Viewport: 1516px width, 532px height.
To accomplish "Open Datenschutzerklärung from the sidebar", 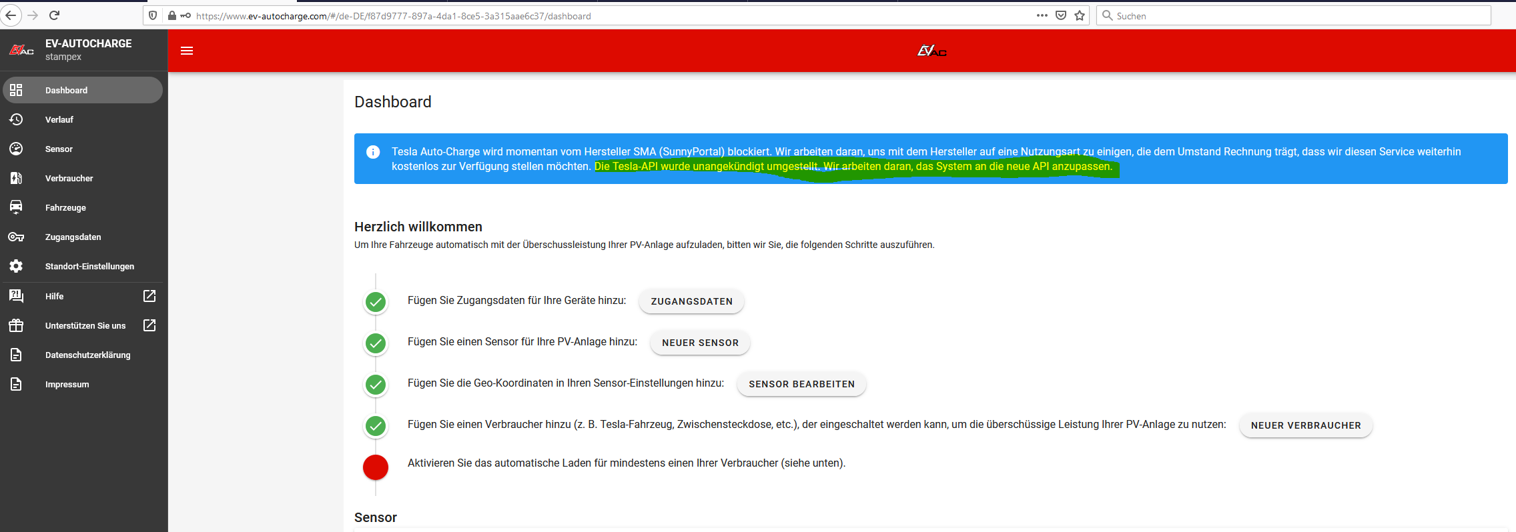I will pos(87,355).
